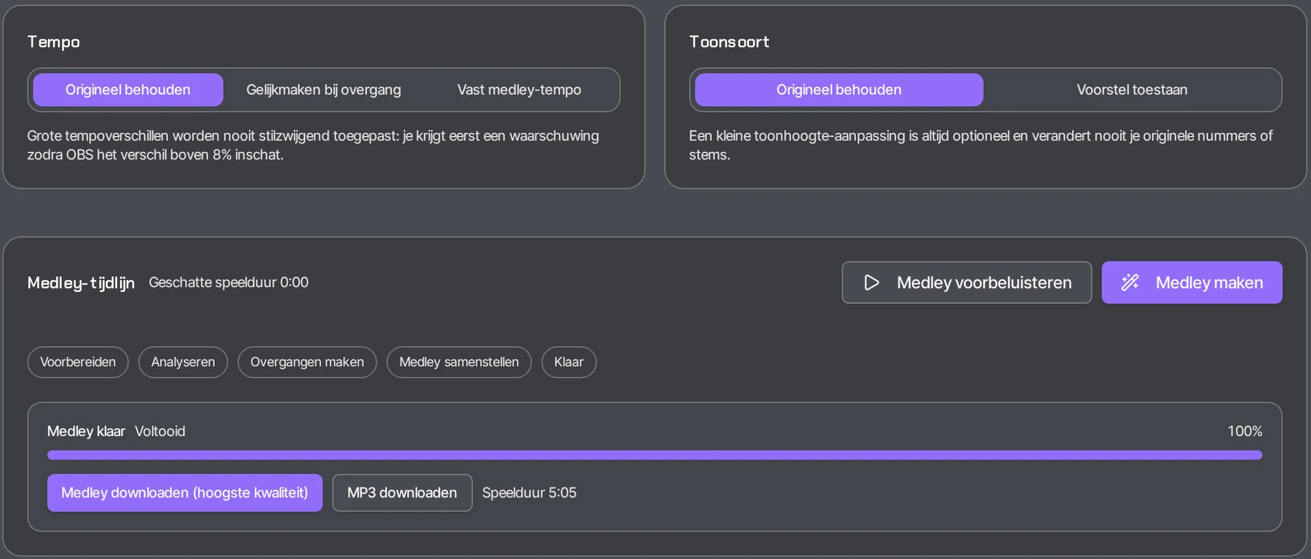Click the tempo warning text about 8%
Screen dimensions: 1311x559
[x=313, y=145]
